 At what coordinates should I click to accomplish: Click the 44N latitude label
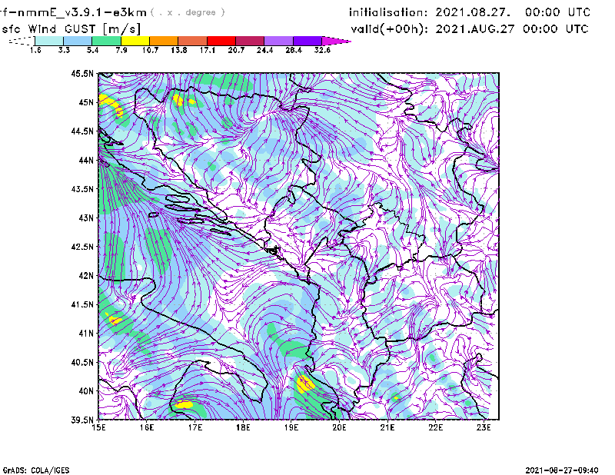tap(86, 160)
